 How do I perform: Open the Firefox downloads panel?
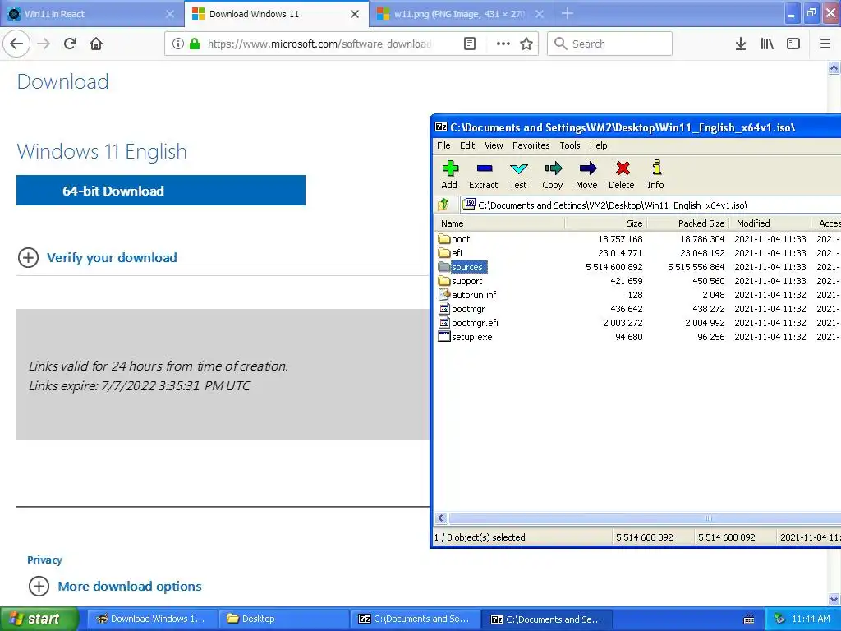pyautogui.click(x=741, y=44)
